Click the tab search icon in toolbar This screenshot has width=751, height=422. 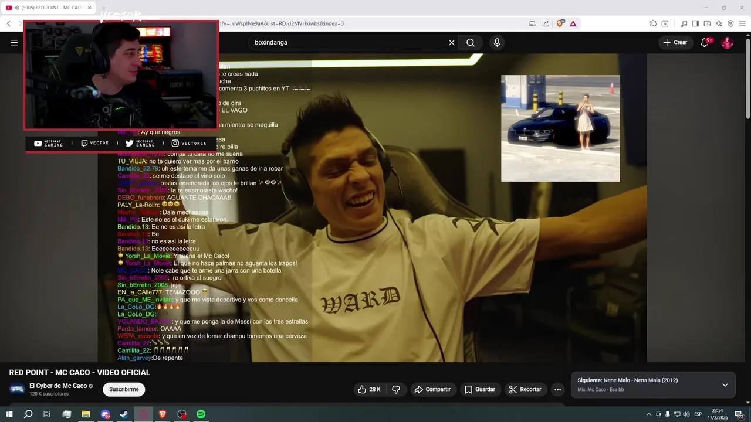pos(665,23)
